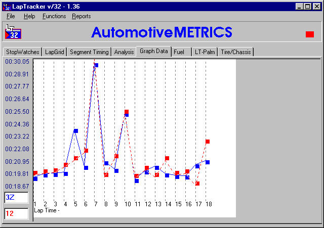Image resolution: width=324 pixels, height=228 pixels.
Task: Click lap number 10 on x-axis
Action: point(128,204)
